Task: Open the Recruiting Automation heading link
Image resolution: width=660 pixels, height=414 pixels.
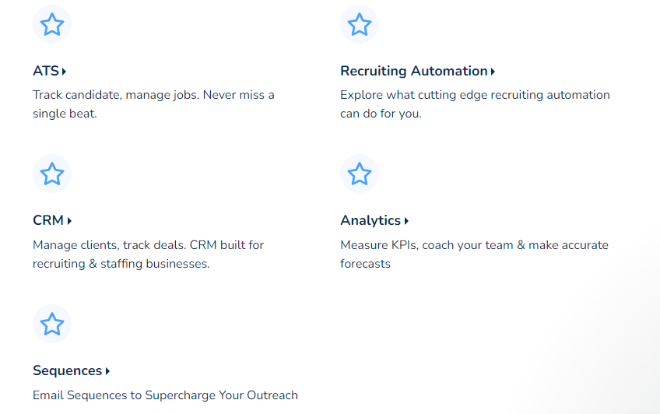Action: coord(413,71)
